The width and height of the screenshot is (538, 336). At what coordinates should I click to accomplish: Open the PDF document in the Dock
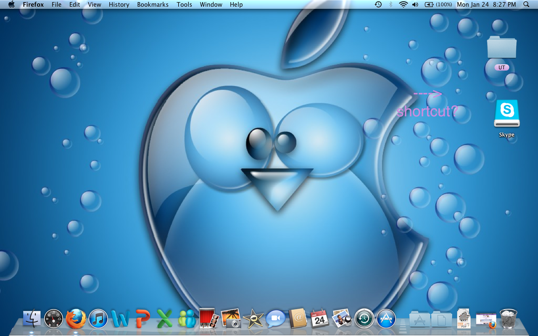point(464,318)
